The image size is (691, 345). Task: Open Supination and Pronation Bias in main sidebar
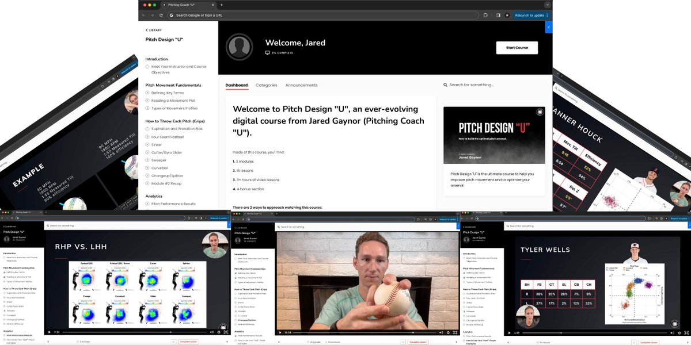coord(176,129)
